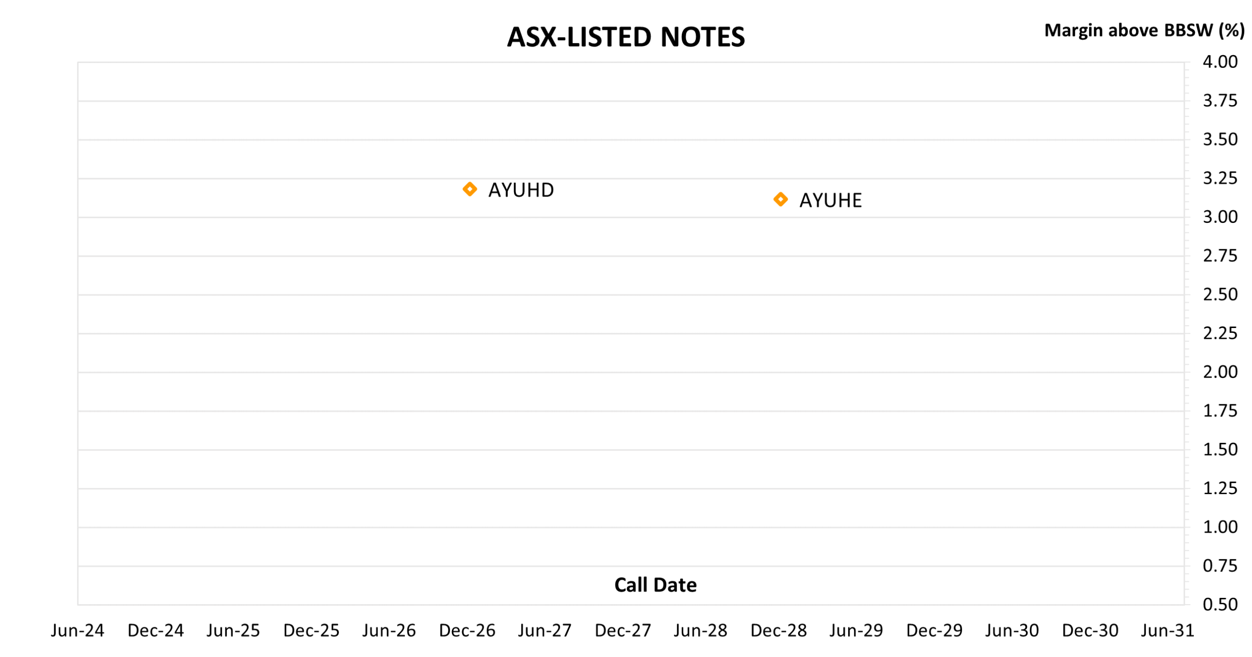Screen dimensions: 1252x657
Task: Select the 2.00 margin axis label
Action: 1220,372
